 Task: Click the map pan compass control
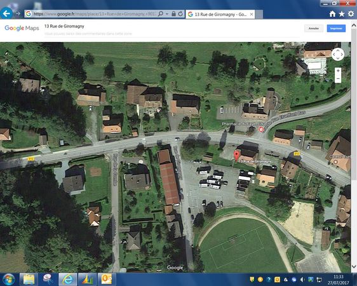[338, 54]
